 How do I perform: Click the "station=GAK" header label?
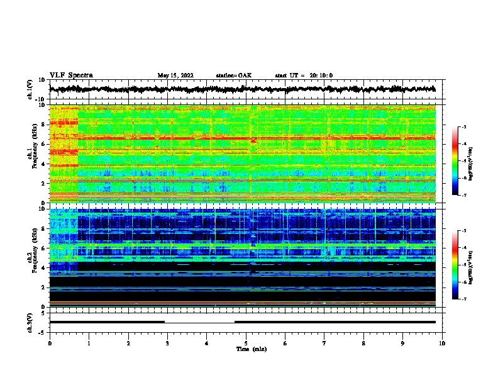coord(233,75)
